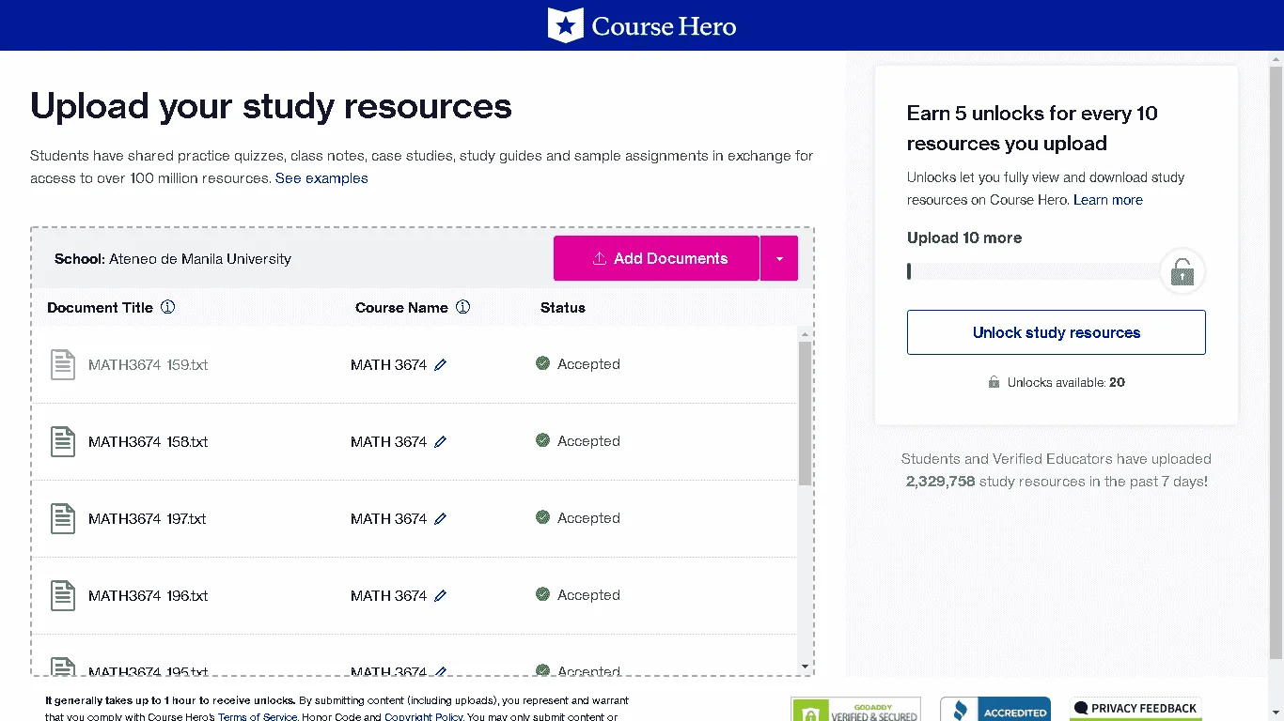
Task: Click the MATH 3674 course name for MATH3674 158.txt
Action: (x=389, y=442)
